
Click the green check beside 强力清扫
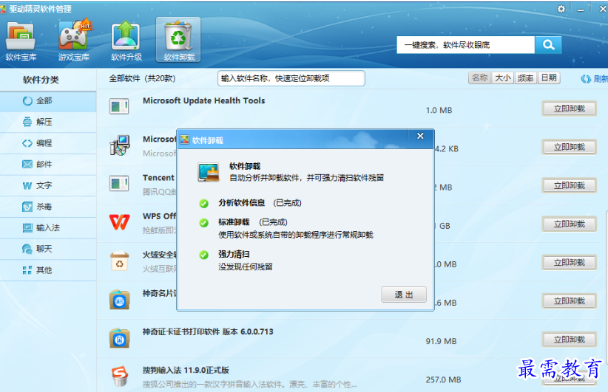[x=203, y=255]
